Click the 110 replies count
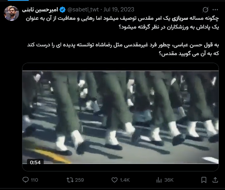Image resolution: width=225 pixels, height=190 pixels. click(35, 180)
